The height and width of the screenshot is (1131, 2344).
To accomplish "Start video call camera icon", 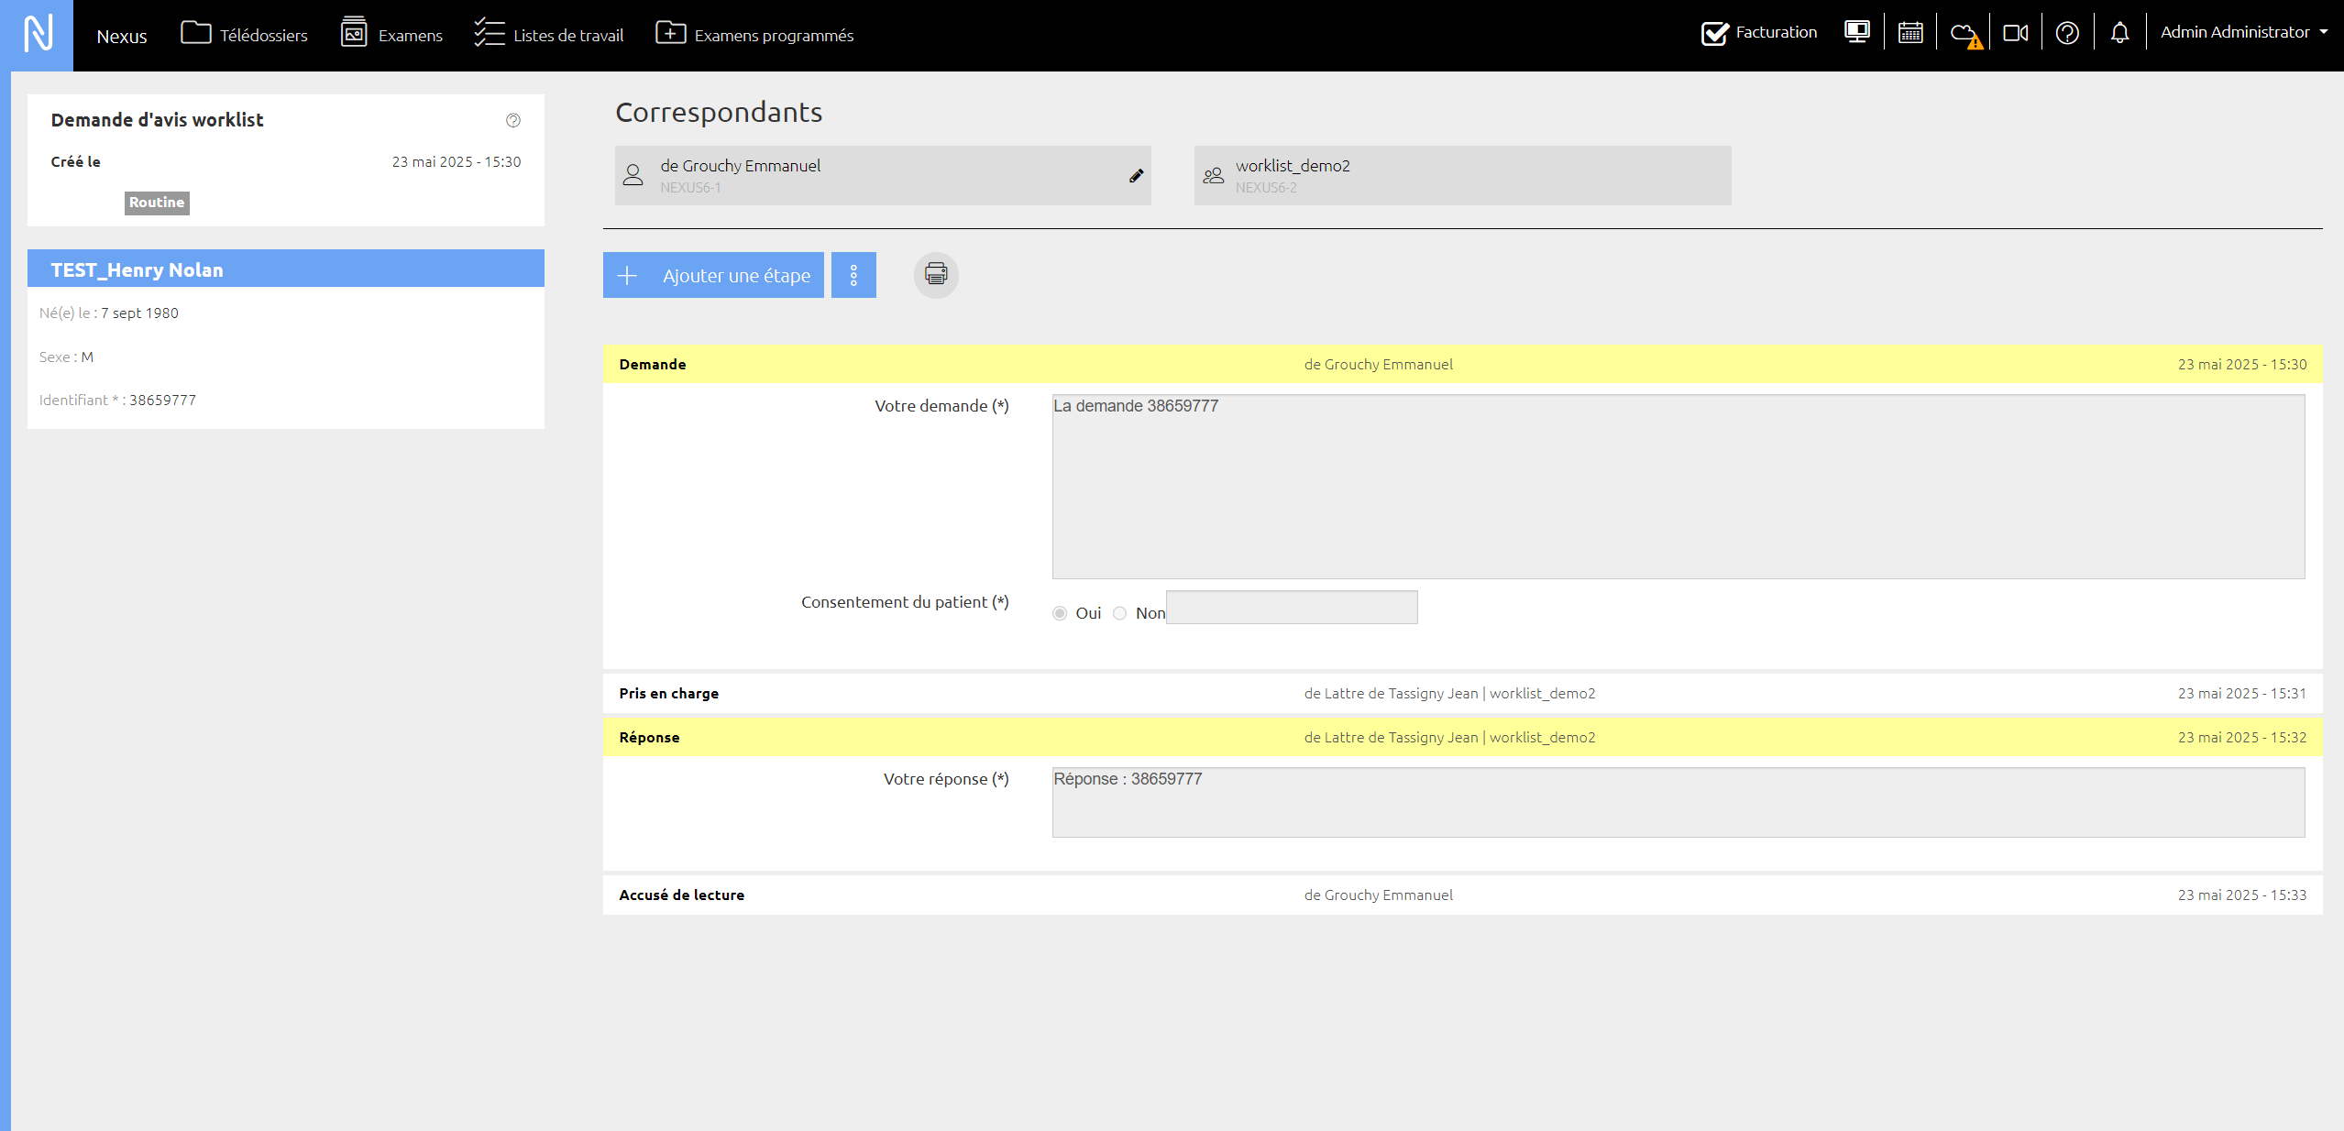I will pos(2016,33).
